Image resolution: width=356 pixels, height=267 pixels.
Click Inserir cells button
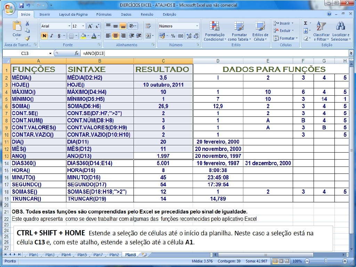283,23
